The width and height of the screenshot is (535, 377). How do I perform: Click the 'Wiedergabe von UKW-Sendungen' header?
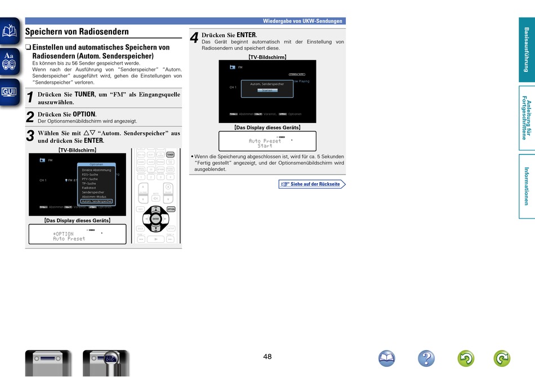coord(302,21)
